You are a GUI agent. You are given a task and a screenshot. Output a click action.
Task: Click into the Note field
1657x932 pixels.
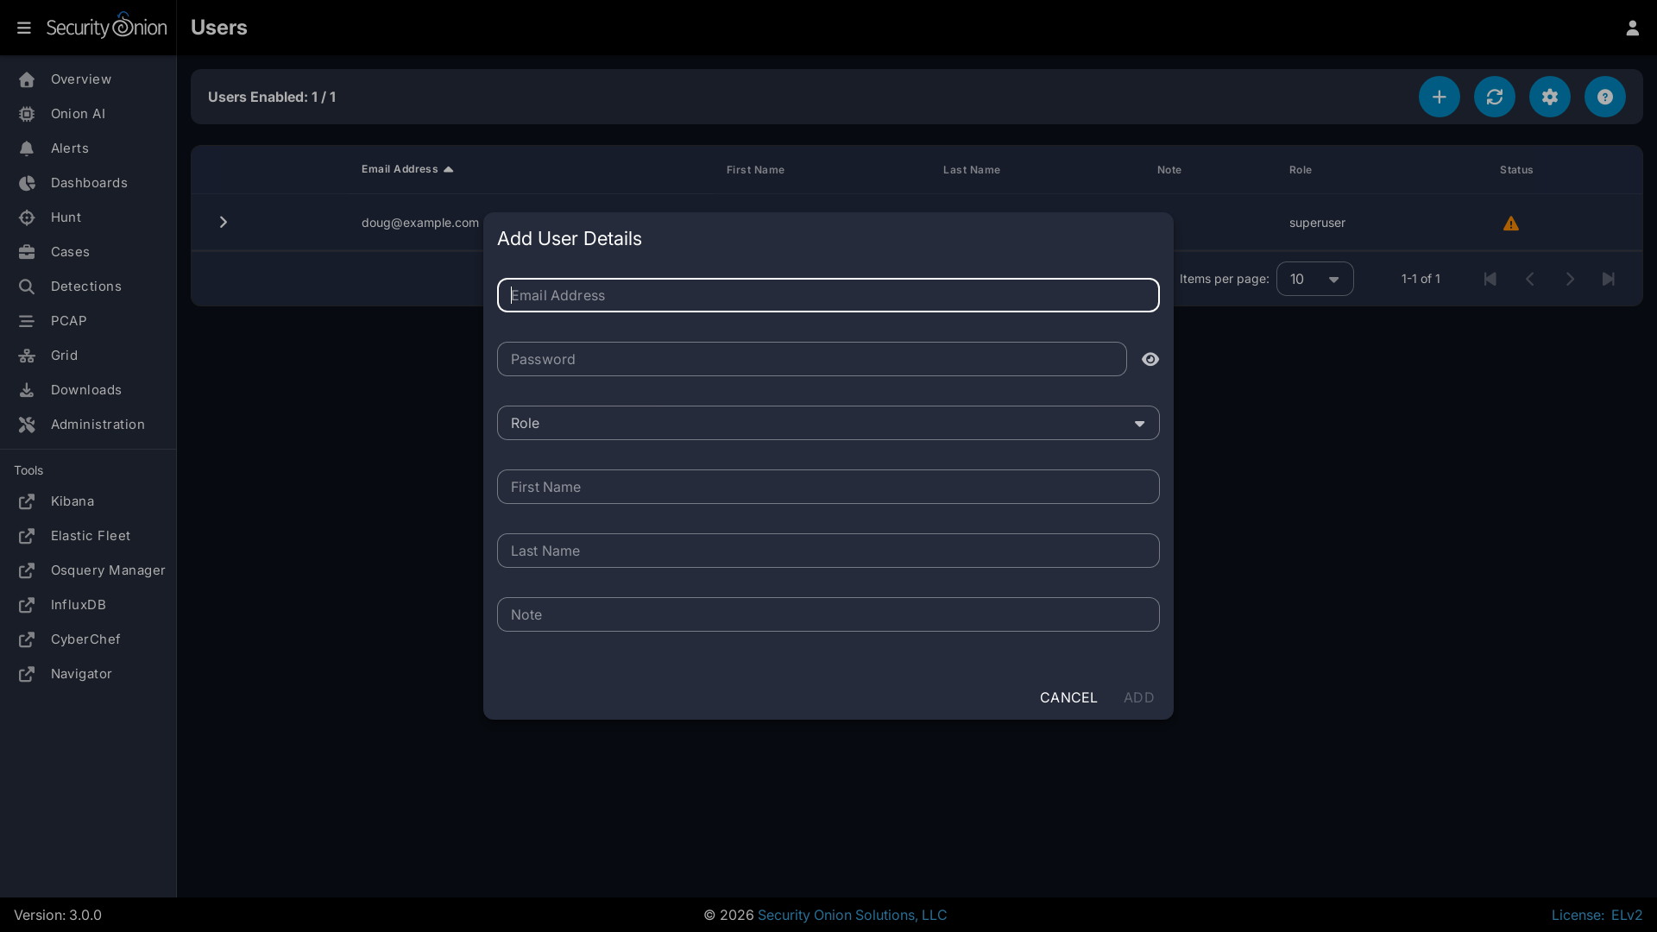[828, 614]
